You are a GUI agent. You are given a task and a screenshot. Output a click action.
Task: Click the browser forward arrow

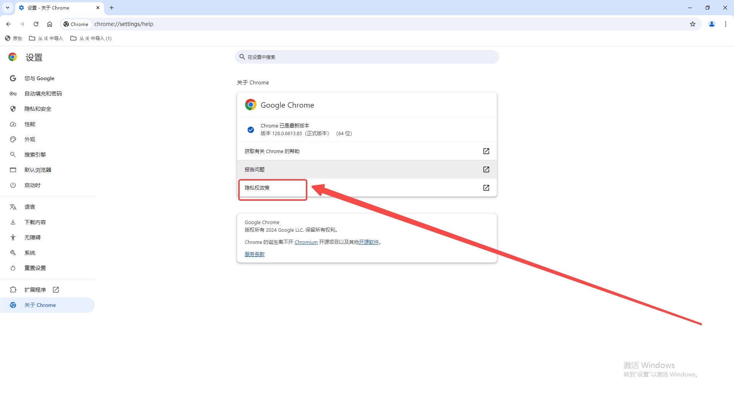click(x=22, y=24)
